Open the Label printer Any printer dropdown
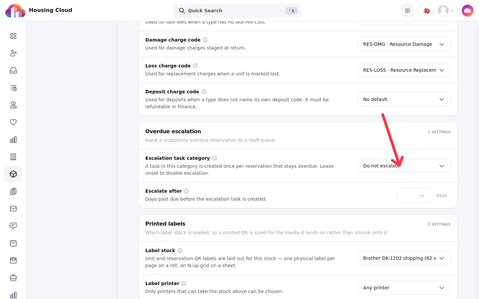This screenshot has width=479, height=299. pyautogui.click(x=404, y=288)
